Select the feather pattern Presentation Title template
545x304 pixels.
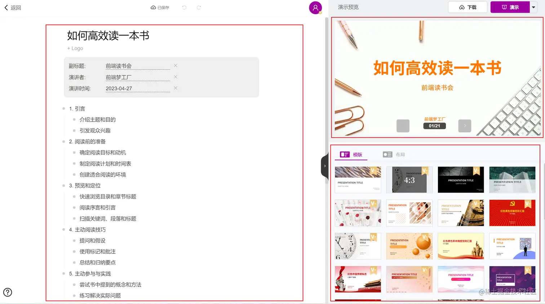click(x=358, y=180)
